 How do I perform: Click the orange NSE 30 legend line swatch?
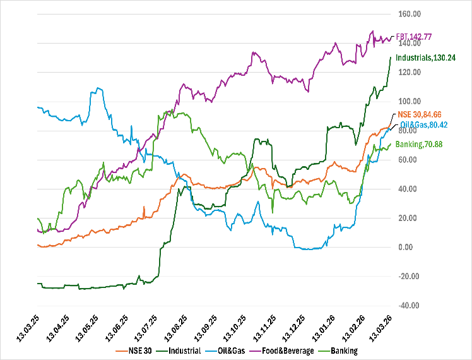click(121, 351)
